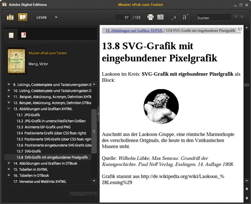Go to previous search result arrow
The image size is (251, 204).
tap(235, 17)
